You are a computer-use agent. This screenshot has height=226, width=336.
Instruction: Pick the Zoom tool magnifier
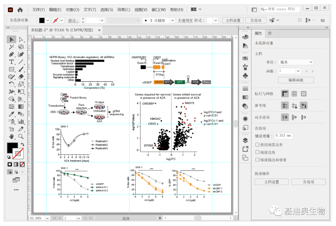coord(21,136)
